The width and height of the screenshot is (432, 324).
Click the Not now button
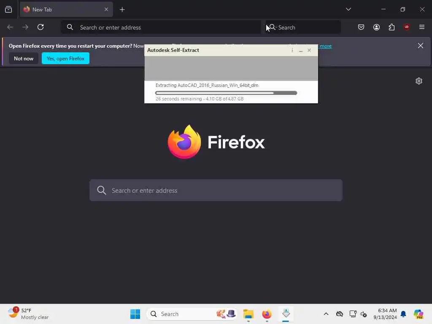(24, 58)
